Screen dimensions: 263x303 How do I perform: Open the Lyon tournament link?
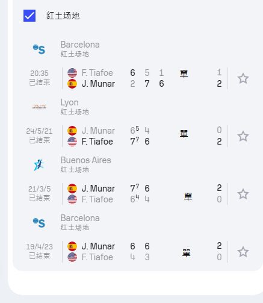(x=69, y=102)
